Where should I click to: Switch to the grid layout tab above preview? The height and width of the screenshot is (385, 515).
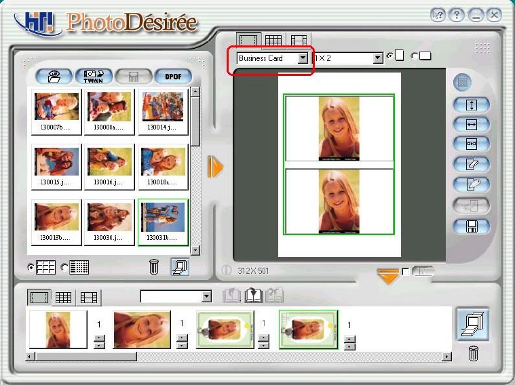273,41
